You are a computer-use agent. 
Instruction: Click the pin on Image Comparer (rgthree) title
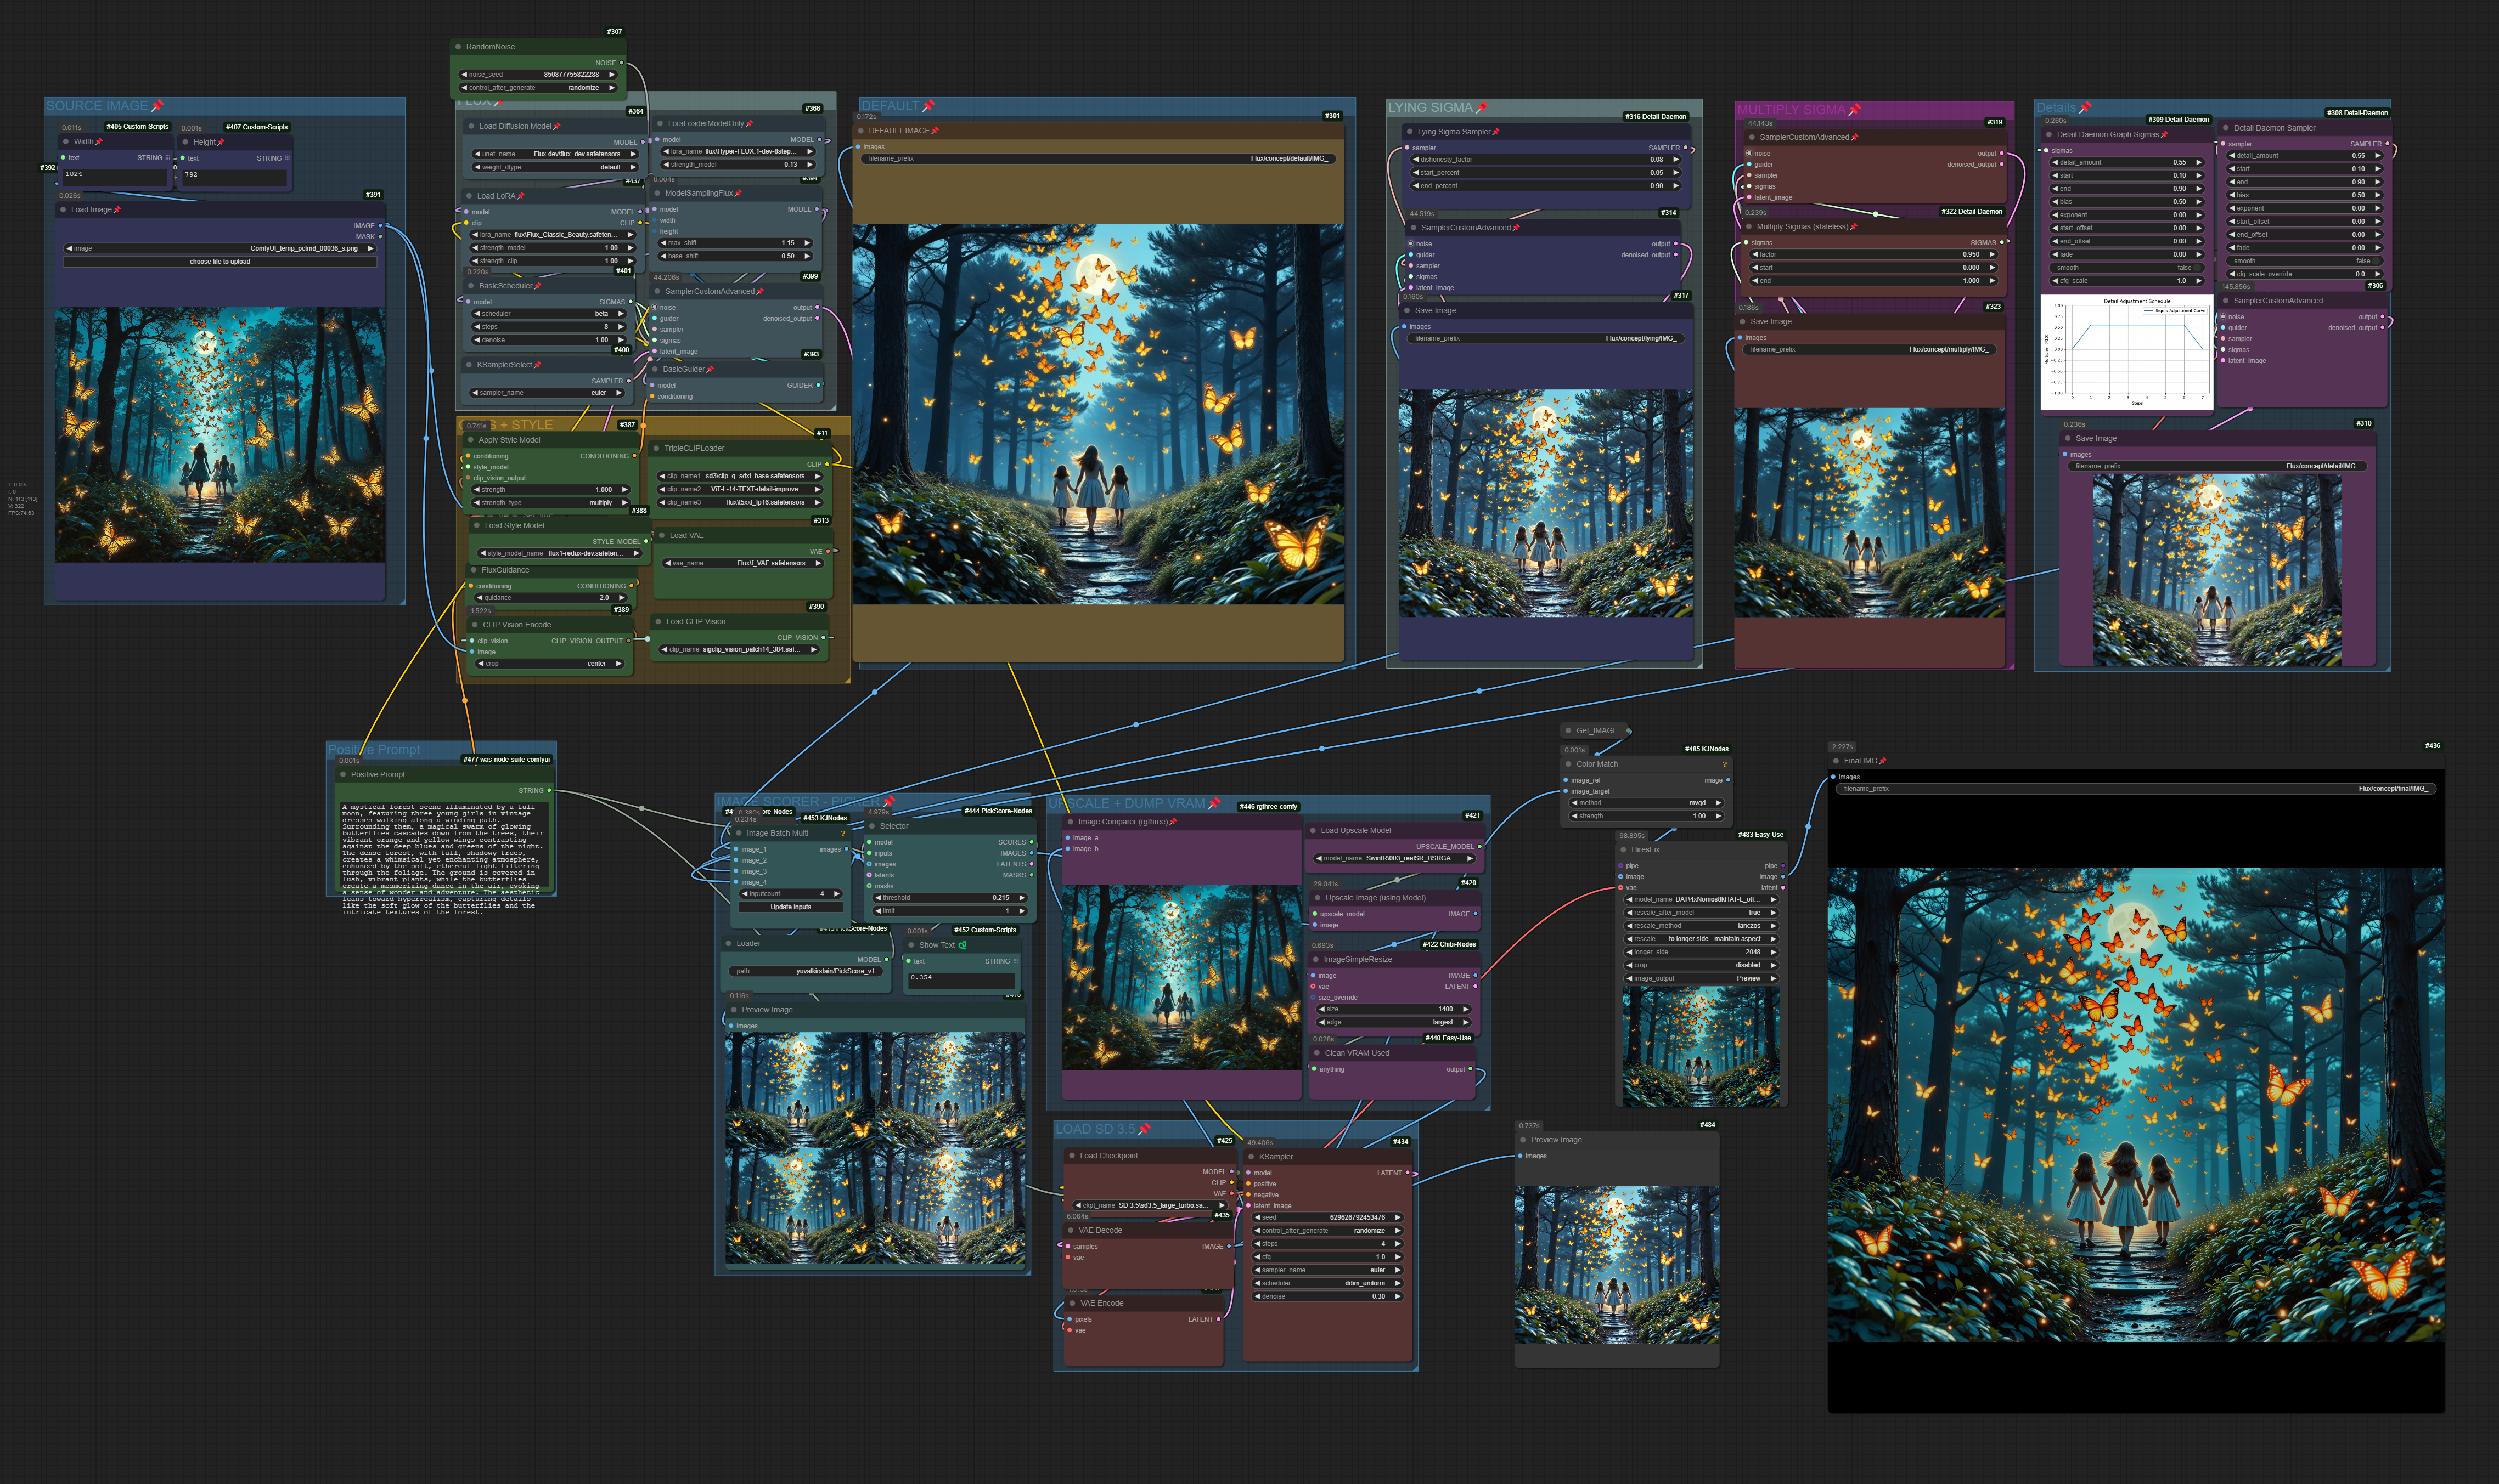coord(1173,822)
